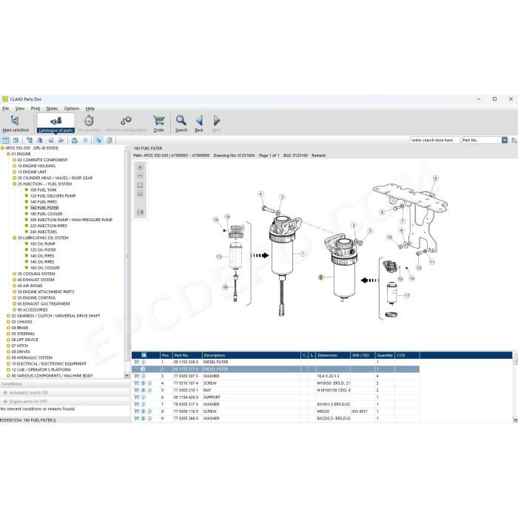Collapse 25 INJECTION - / FUEL SYSTEM node
Viewport: 518px width, 518px height.
pos(15,184)
